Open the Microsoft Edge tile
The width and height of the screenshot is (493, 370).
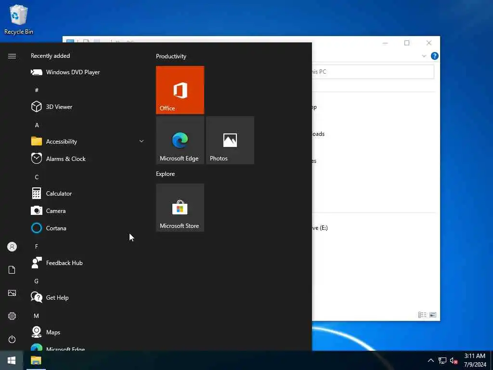point(180,140)
